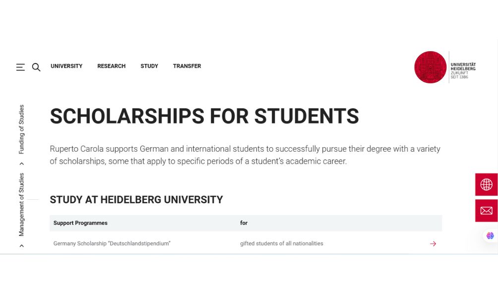Click chevron between Management and Funding of Studies
This screenshot has height=293, width=498.
click(21, 164)
